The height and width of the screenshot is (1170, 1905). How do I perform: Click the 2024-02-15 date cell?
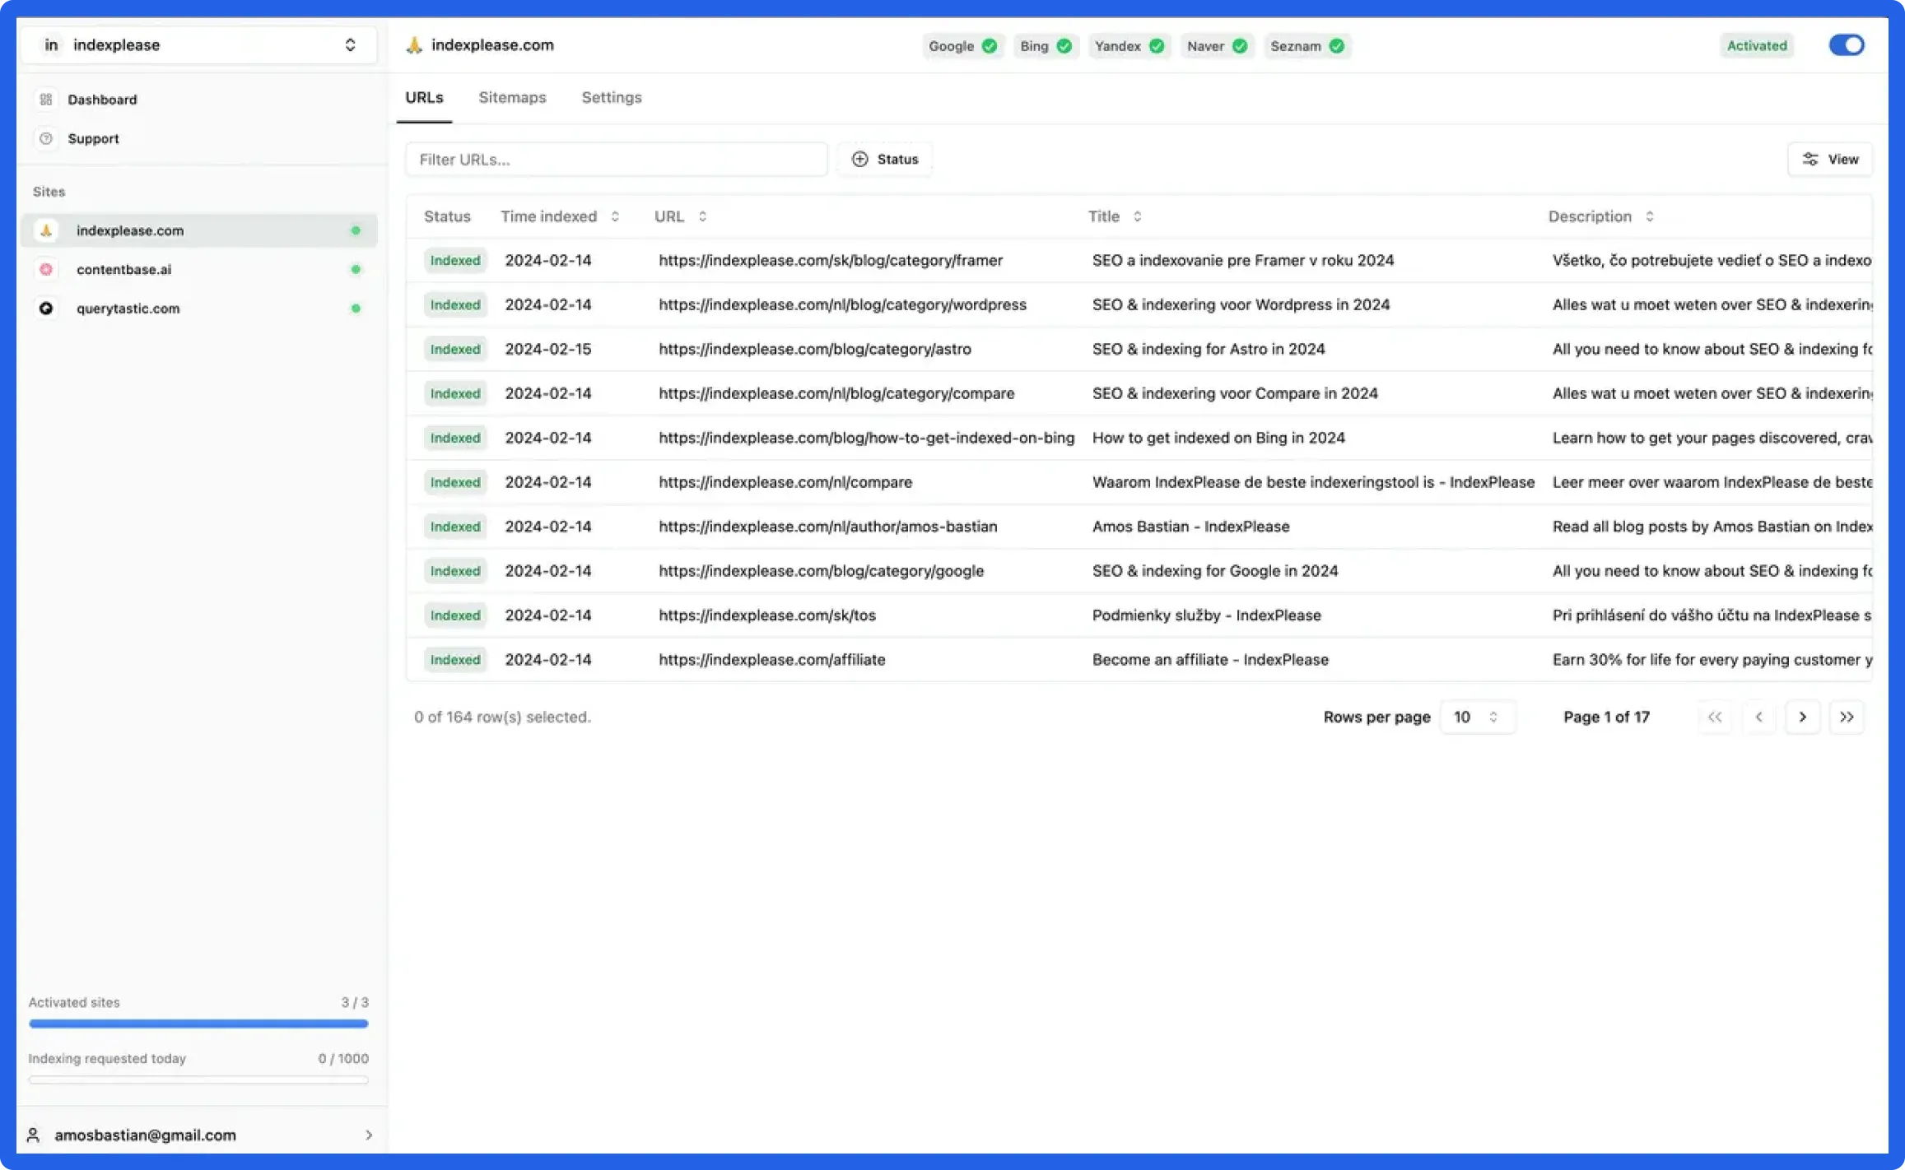[548, 349]
